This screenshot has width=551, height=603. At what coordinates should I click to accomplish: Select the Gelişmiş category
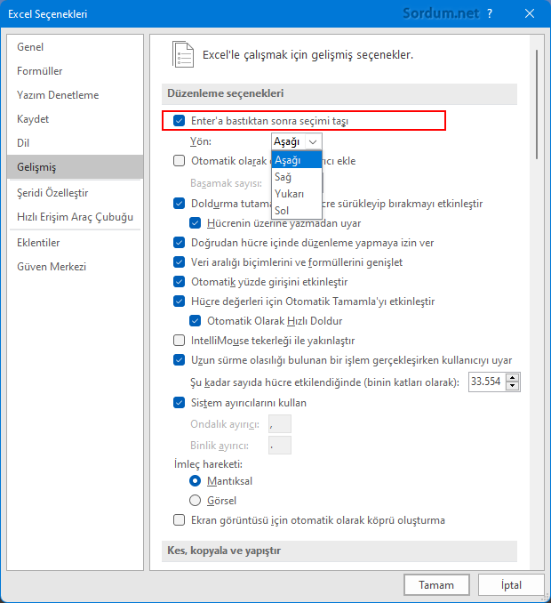(76, 167)
